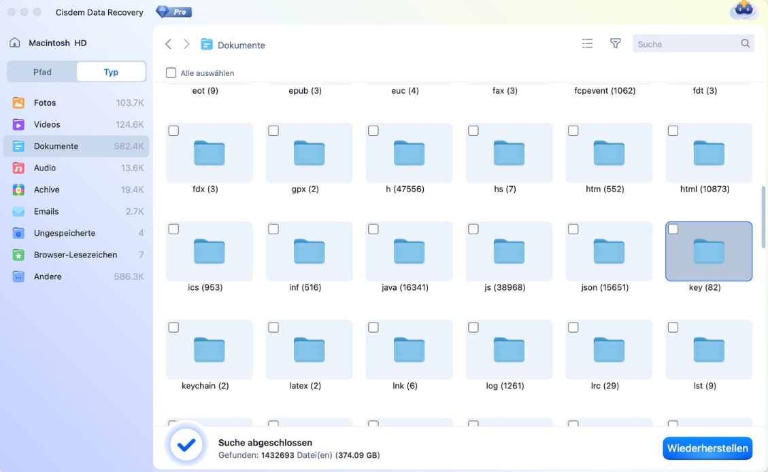Tick the checkbox on java (16341) folder
The height and width of the screenshot is (472, 768).
coord(373,230)
